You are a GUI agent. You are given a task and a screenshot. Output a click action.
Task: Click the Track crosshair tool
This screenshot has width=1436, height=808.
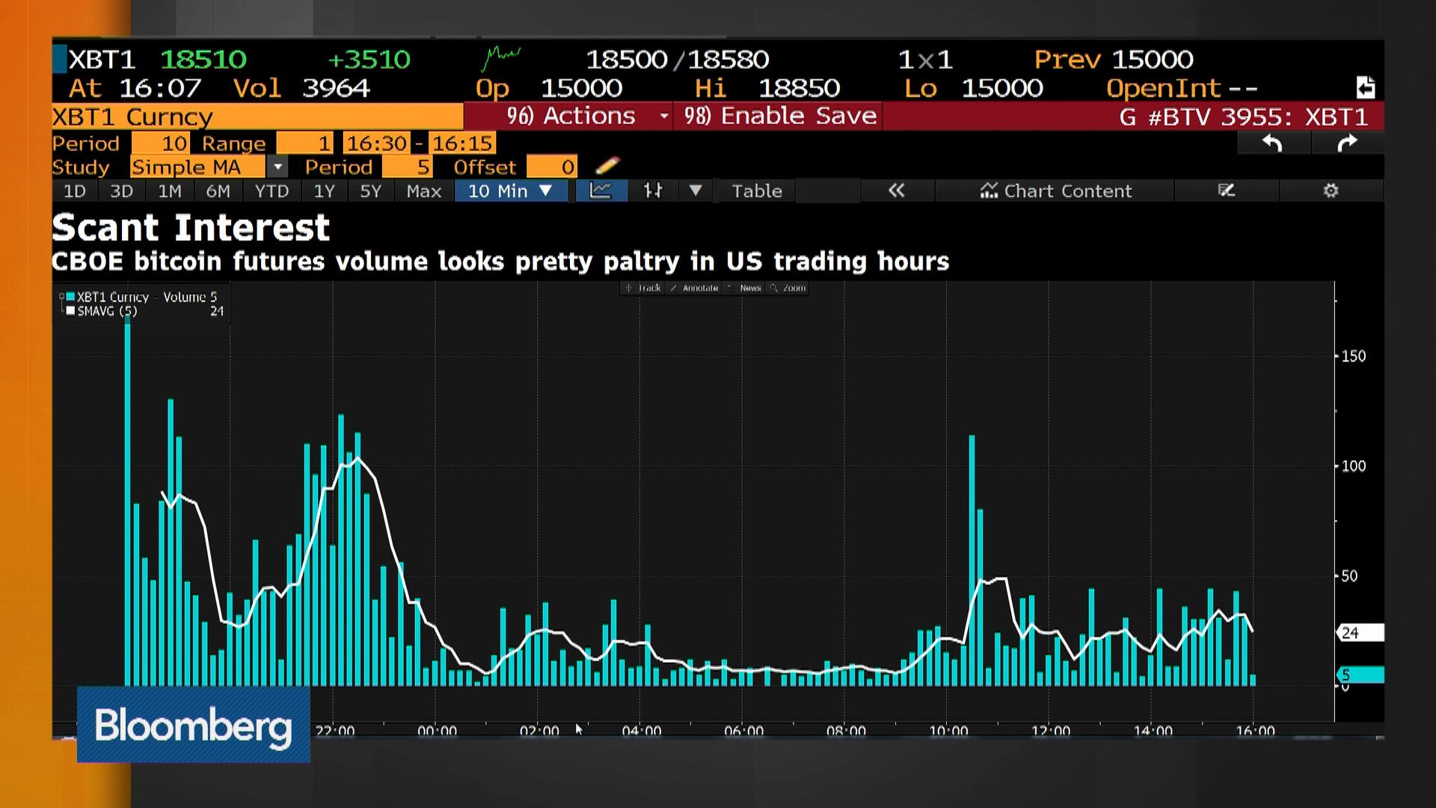pos(644,288)
